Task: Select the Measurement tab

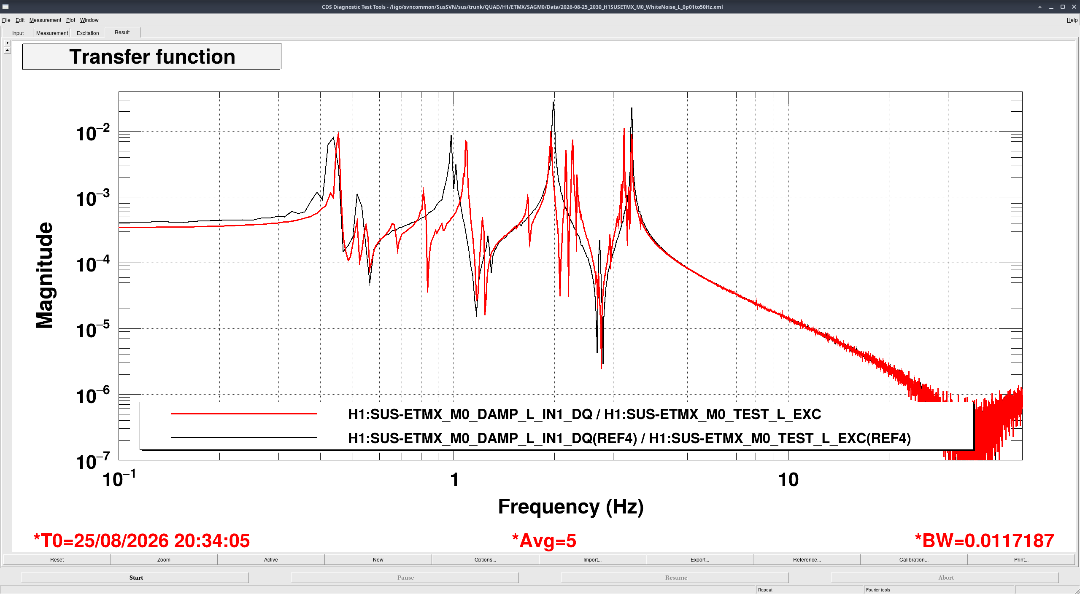Action: [x=52, y=33]
